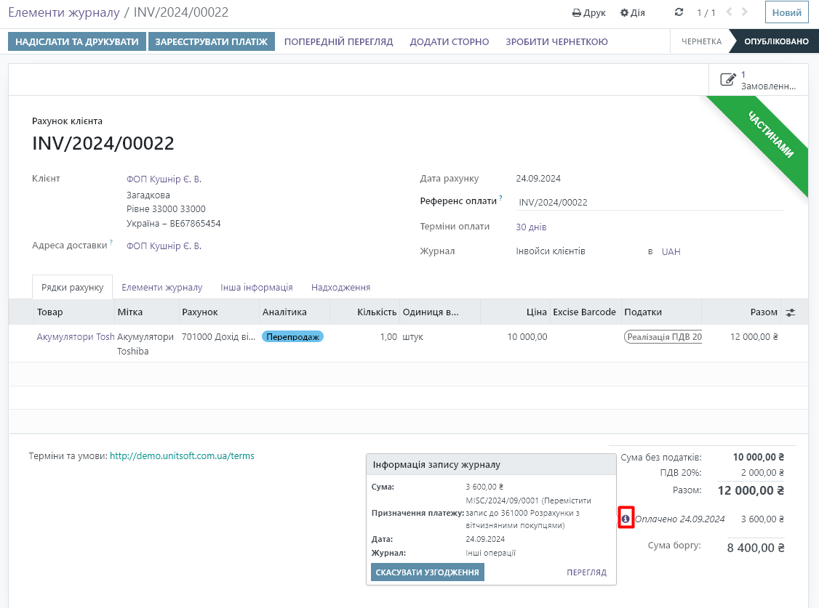
Task: Click Скасувати узгодження in popup
Action: (x=427, y=572)
